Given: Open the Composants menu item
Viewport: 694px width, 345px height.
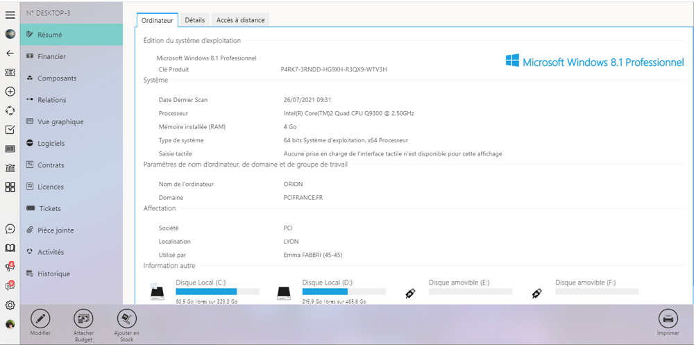Looking at the screenshot, I should click(x=56, y=78).
